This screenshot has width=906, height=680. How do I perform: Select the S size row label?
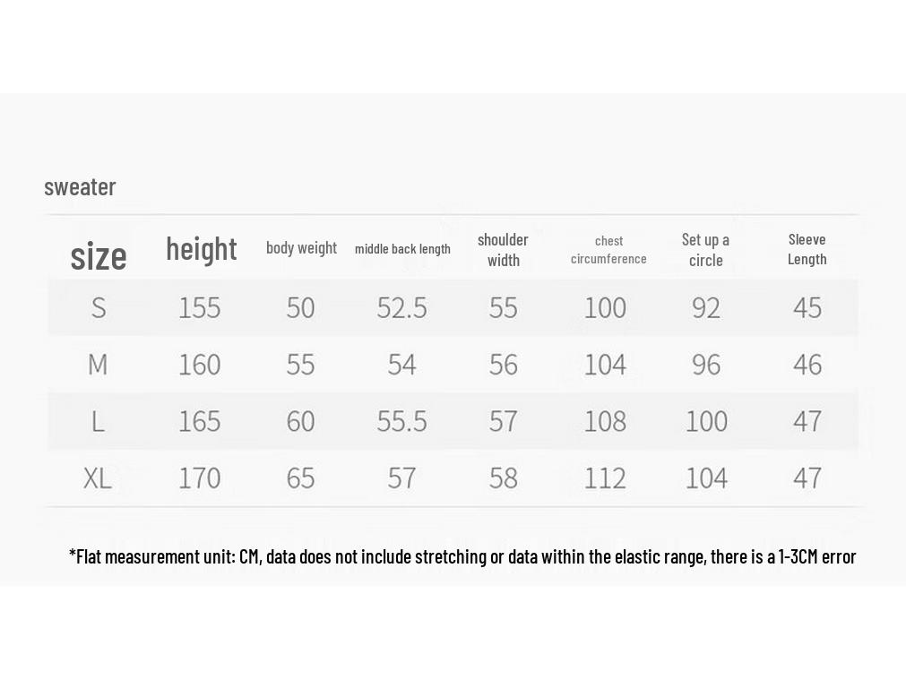pos(99,307)
